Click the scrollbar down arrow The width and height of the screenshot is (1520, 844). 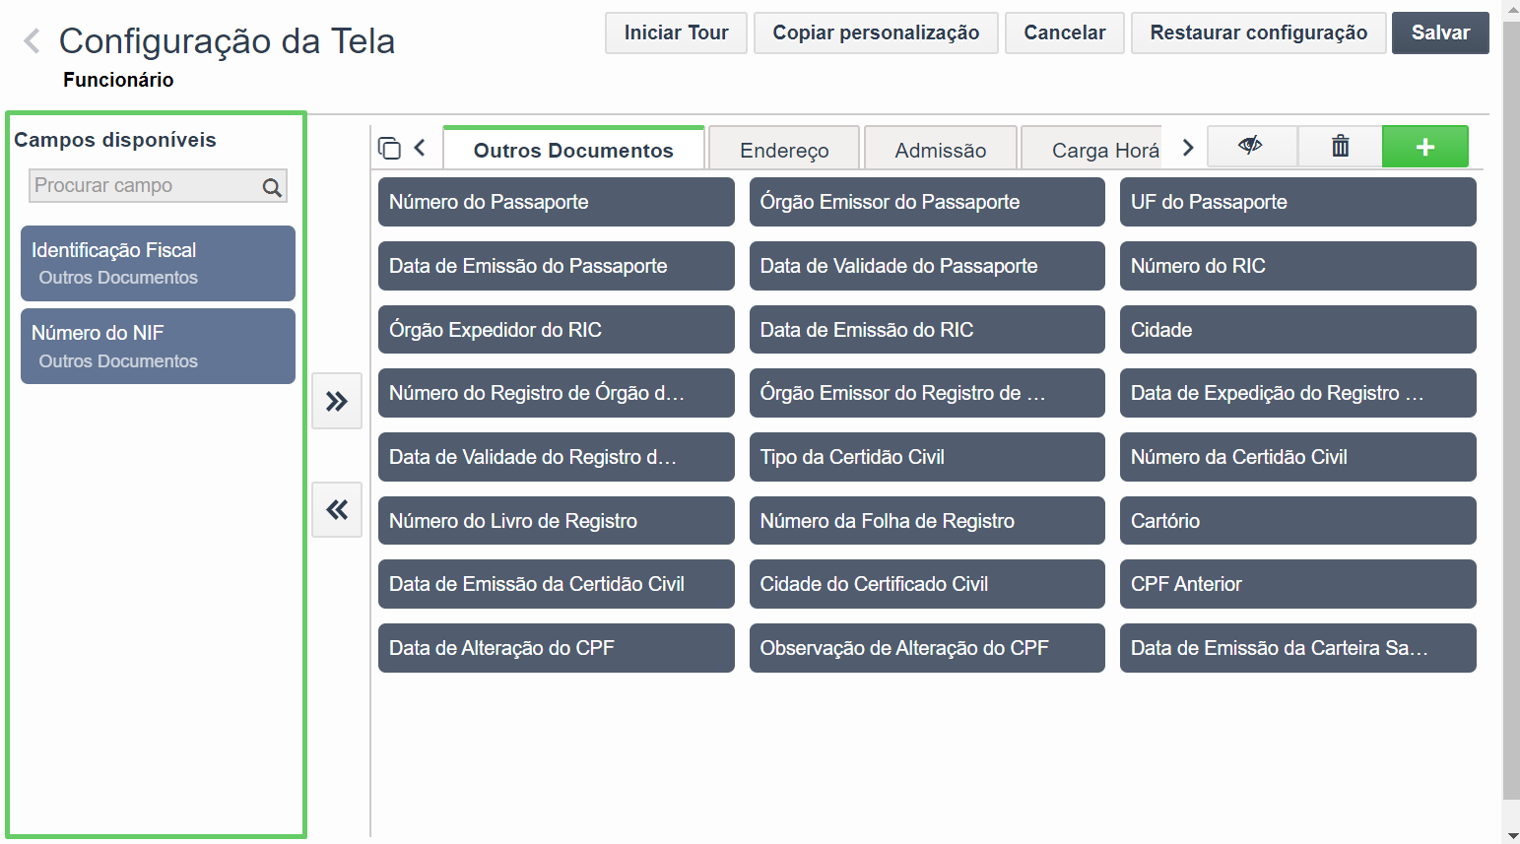click(1511, 835)
